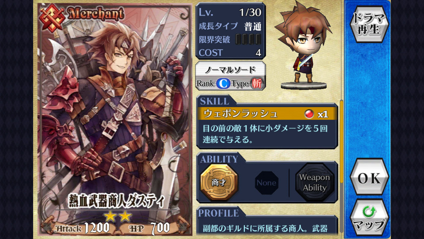Expand the ABILITY section header

(219, 159)
